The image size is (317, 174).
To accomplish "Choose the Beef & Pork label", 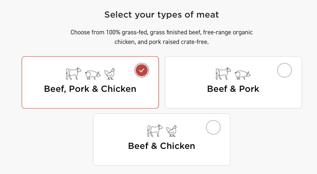I will pyautogui.click(x=233, y=89).
